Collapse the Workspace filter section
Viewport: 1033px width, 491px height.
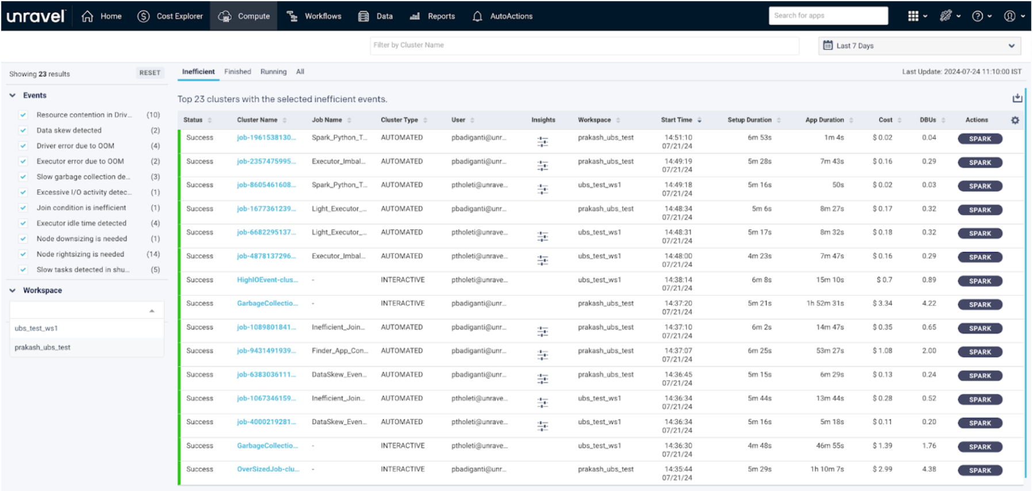[x=13, y=290]
